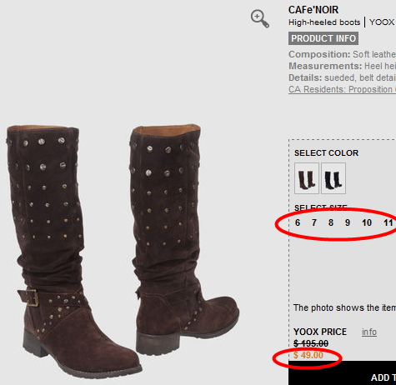Choose size 7
The image size is (396, 385).
[314, 222]
